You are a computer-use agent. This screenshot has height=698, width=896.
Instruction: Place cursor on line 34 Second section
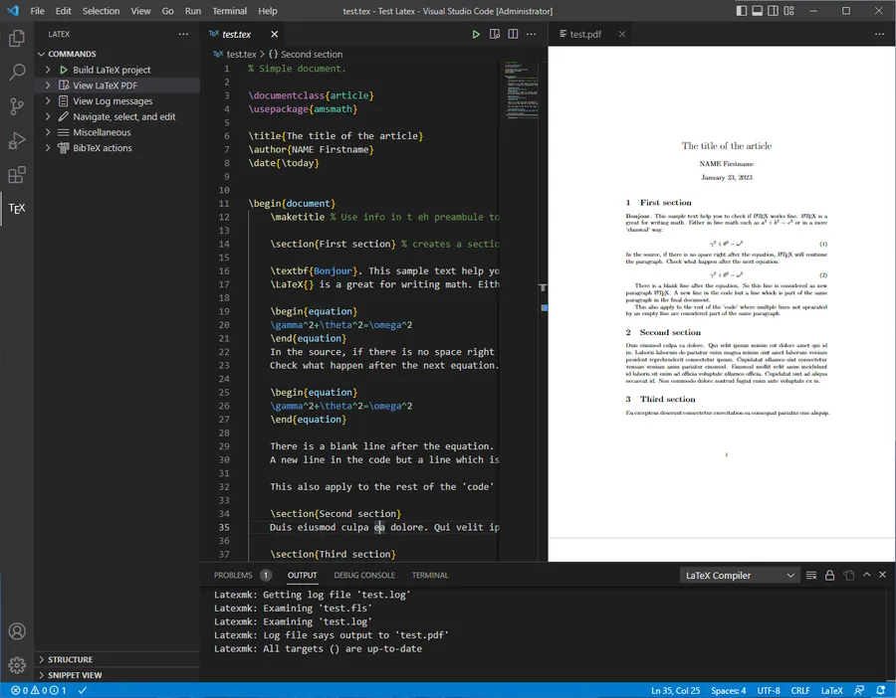[336, 514]
